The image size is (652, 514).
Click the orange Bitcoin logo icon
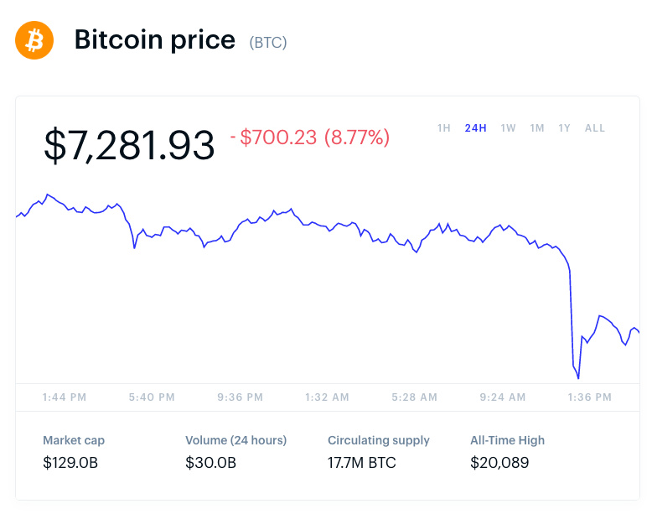[34, 39]
